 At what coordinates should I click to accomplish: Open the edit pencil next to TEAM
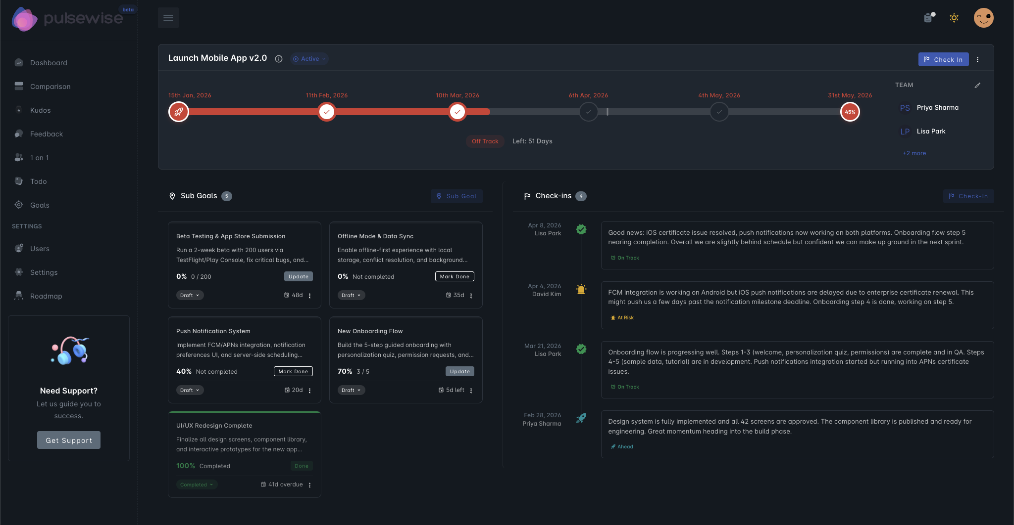(977, 85)
